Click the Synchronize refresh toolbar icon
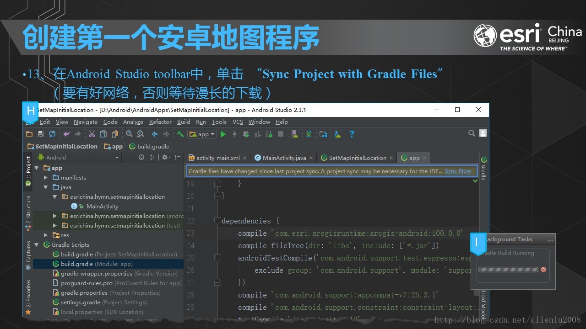 click(52, 134)
